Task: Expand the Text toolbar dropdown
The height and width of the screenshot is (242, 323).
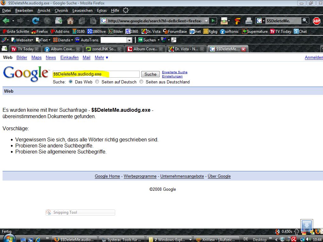Action: click(x=49, y=40)
